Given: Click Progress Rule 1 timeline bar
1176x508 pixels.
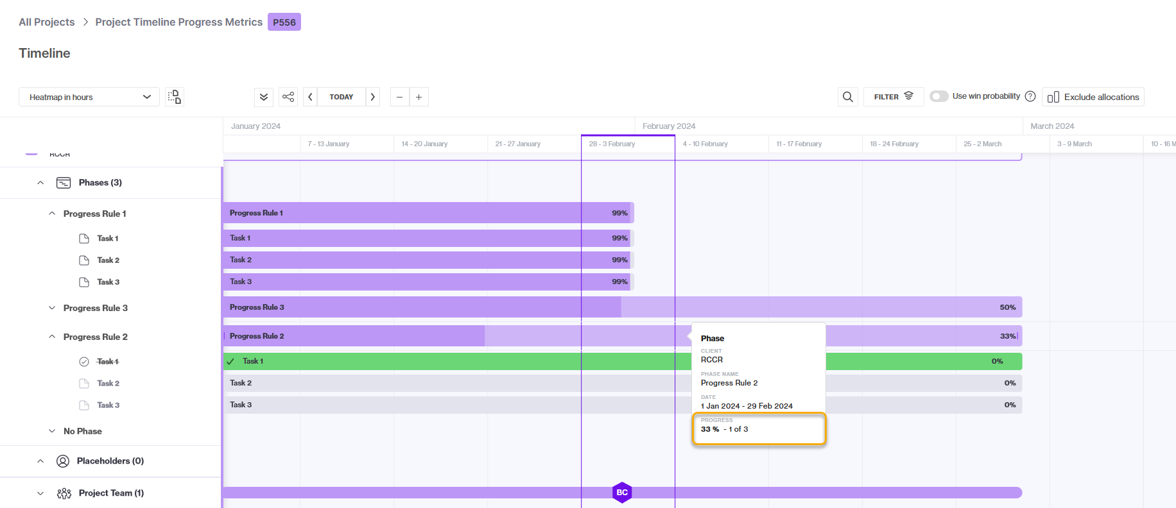Looking at the screenshot, I should point(429,213).
